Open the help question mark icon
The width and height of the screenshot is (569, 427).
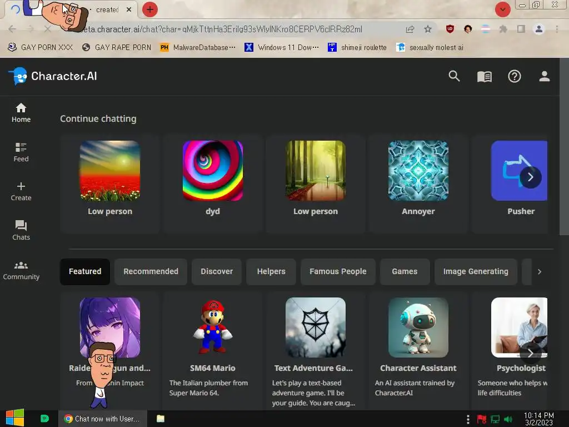point(514,76)
